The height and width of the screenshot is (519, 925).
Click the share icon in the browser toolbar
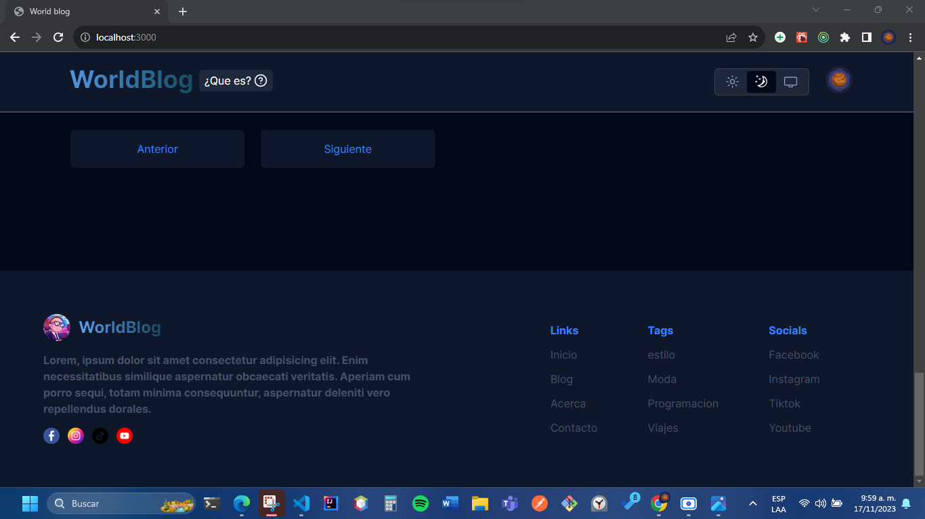tap(731, 37)
